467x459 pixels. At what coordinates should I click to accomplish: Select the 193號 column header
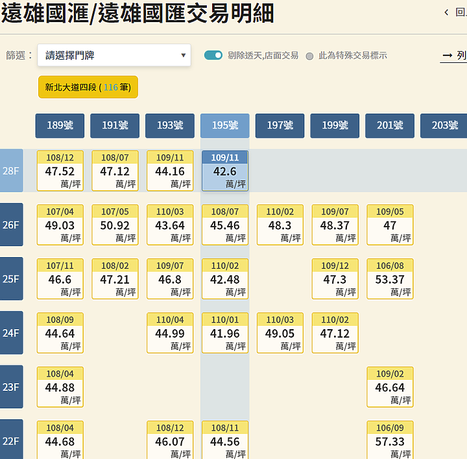(x=170, y=125)
